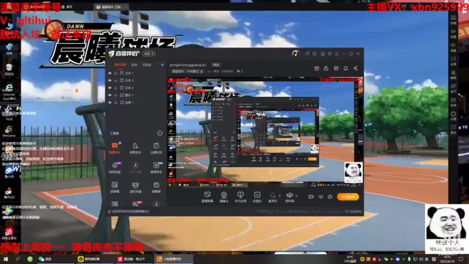The width and height of the screenshot is (469, 264).
Task: Toggle lock on 文本 1 source
Action: point(115,73)
